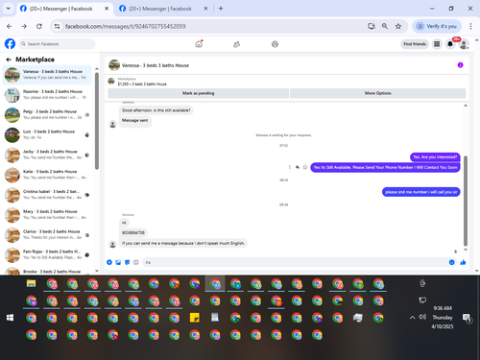Click the $1,200 3 beds 3 baths listing
The height and width of the screenshot is (360, 480).
point(142,84)
